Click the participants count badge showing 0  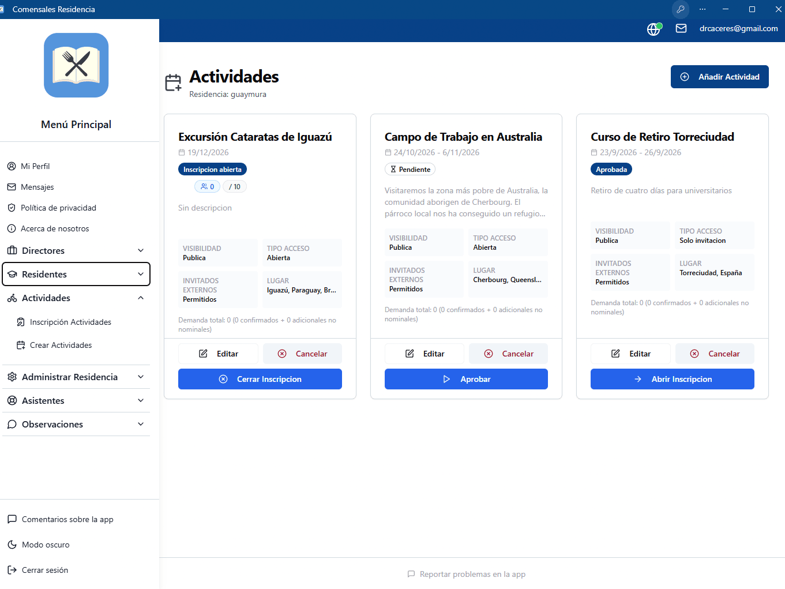[208, 186]
